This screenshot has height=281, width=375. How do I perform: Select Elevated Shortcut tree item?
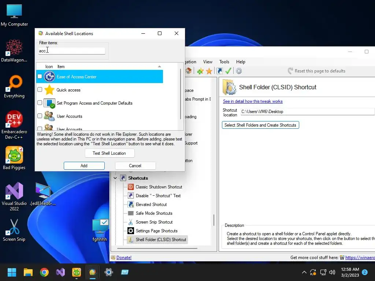pyautogui.click(x=151, y=205)
